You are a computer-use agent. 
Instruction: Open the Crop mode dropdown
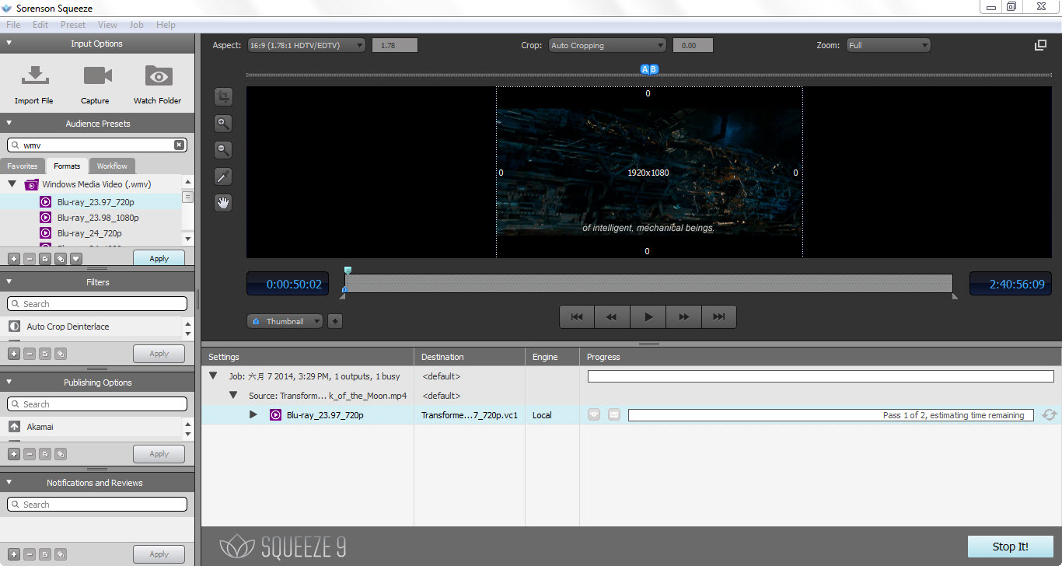click(x=607, y=45)
